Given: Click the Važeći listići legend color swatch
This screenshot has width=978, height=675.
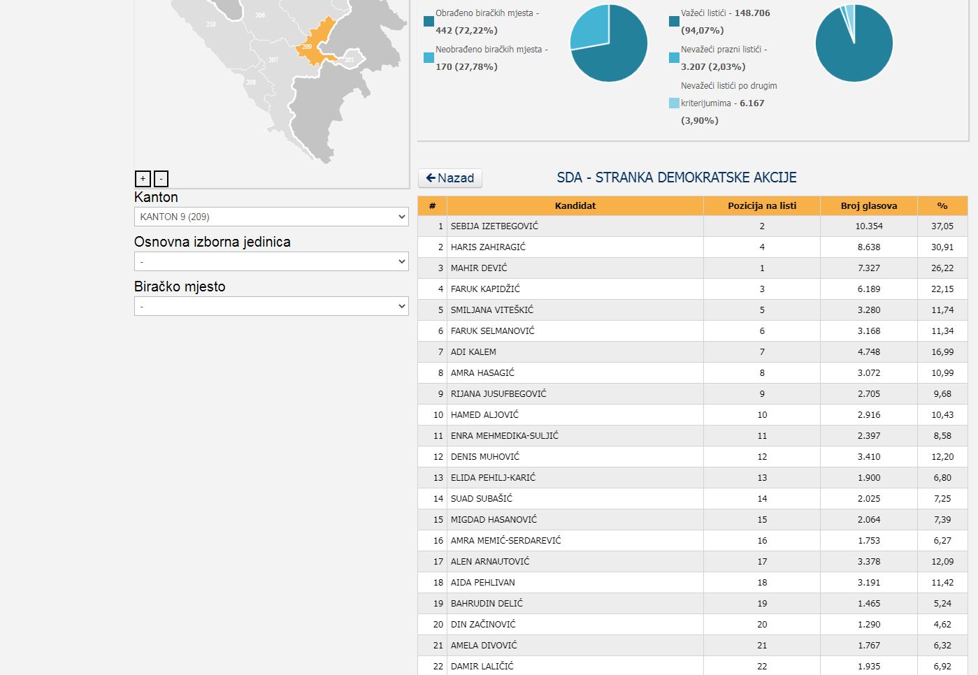Looking at the screenshot, I should pyautogui.click(x=674, y=21).
